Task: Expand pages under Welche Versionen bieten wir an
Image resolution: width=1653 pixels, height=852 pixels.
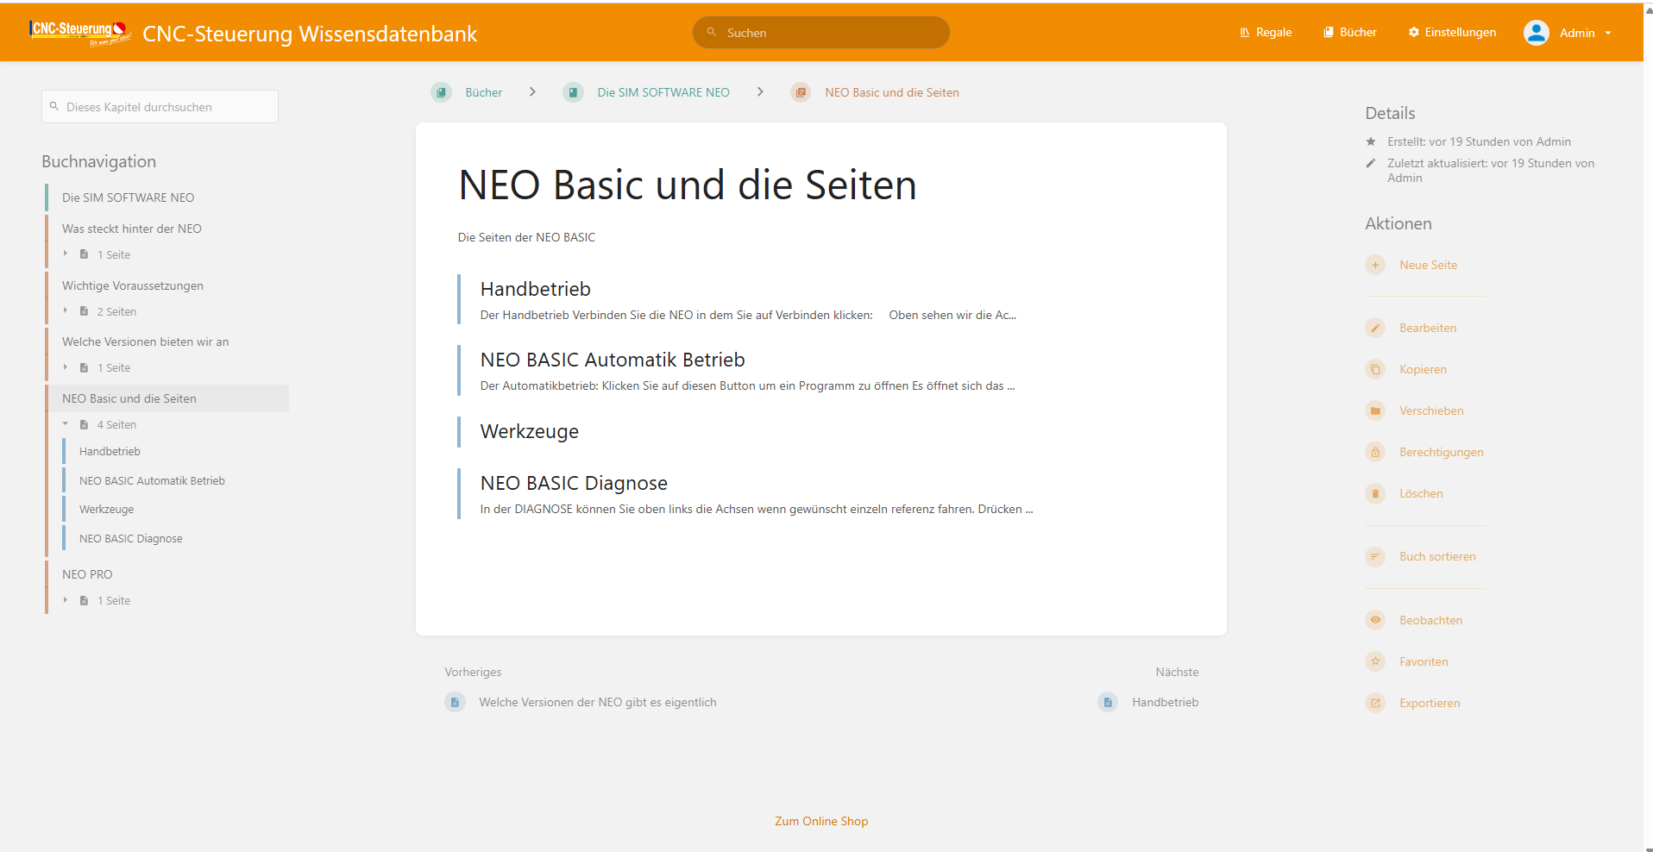Action: pyautogui.click(x=66, y=367)
